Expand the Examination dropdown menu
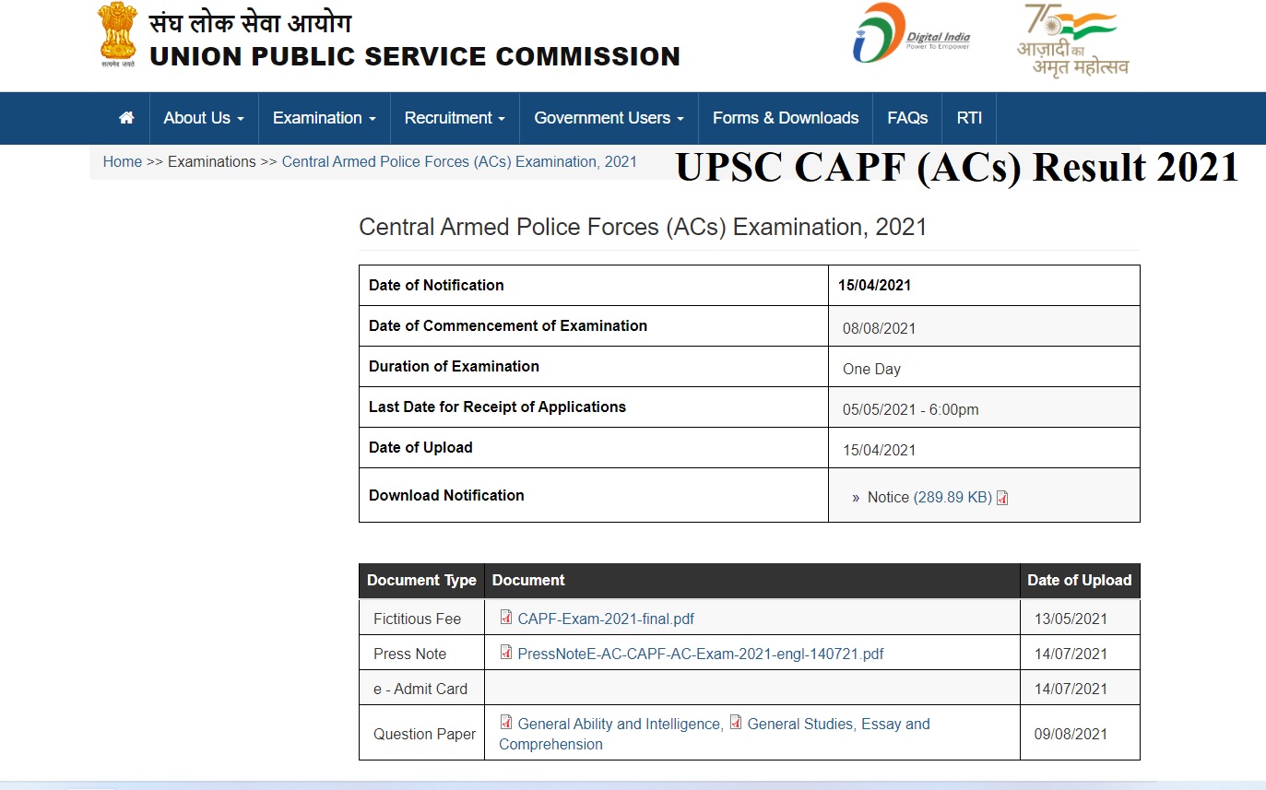 tap(325, 118)
